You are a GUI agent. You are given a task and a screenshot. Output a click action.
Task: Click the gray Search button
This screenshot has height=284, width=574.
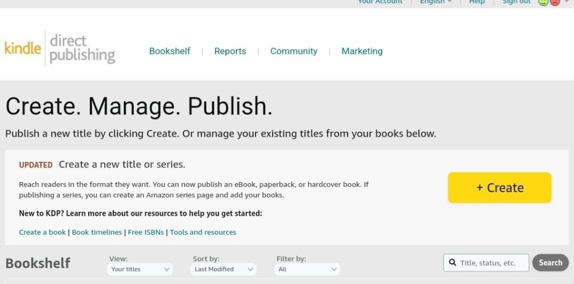point(550,263)
